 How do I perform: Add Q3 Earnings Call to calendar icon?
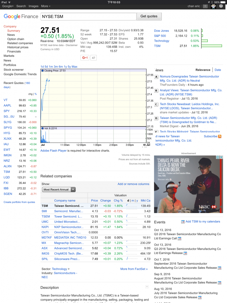179,239
